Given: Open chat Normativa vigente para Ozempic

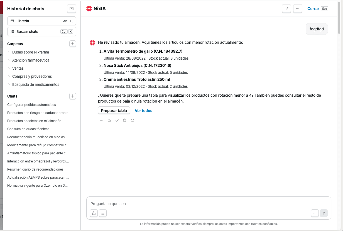Looking at the screenshot, I should pos(38,186).
